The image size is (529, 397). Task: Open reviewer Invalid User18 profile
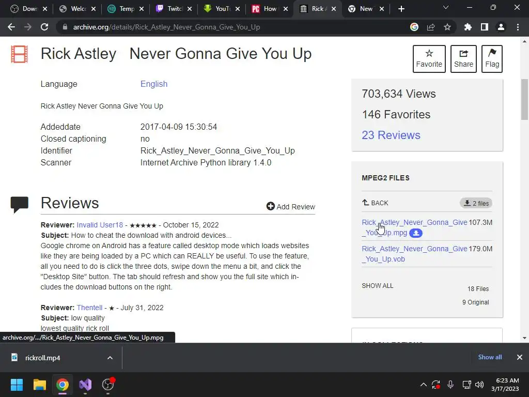(x=100, y=225)
